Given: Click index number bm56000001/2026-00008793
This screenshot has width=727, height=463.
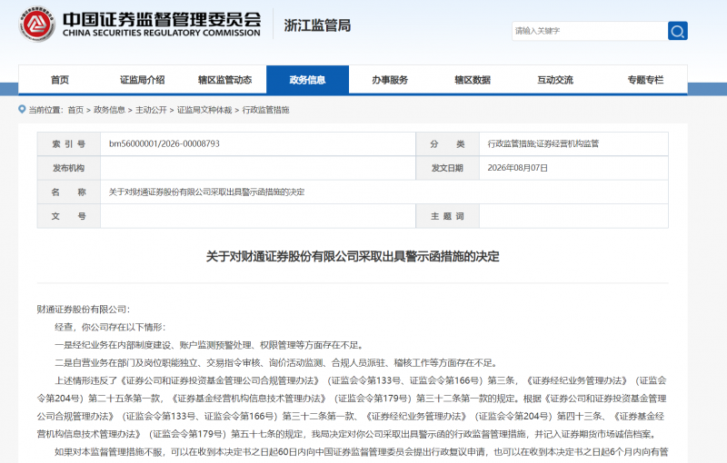Looking at the screenshot, I should (164, 143).
